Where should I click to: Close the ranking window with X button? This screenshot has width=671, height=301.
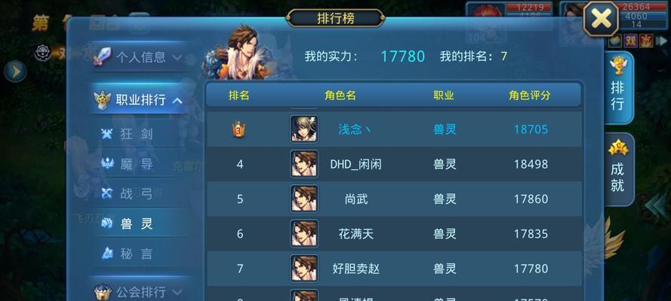tap(602, 19)
